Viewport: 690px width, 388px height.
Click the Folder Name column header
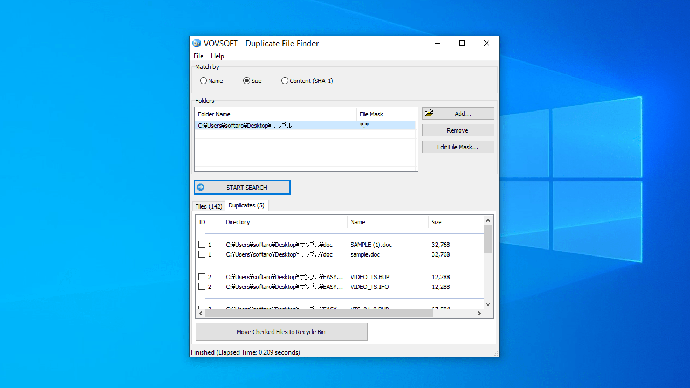pyautogui.click(x=275, y=114)
